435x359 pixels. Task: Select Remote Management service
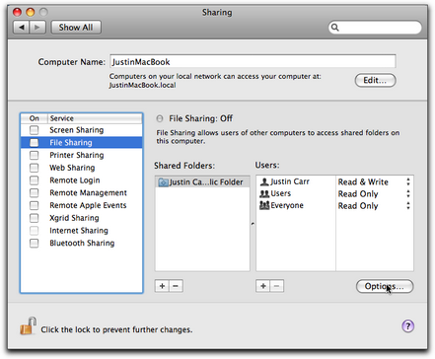[x=82, y=192]
